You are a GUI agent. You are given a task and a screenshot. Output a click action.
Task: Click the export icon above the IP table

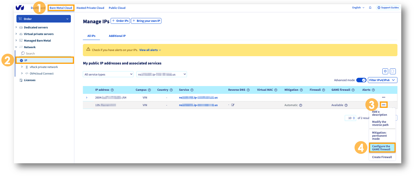[393, 71]
